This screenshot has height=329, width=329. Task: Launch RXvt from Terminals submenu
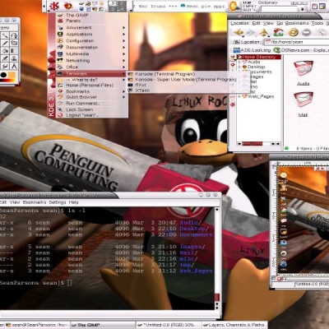coord(141,85)
